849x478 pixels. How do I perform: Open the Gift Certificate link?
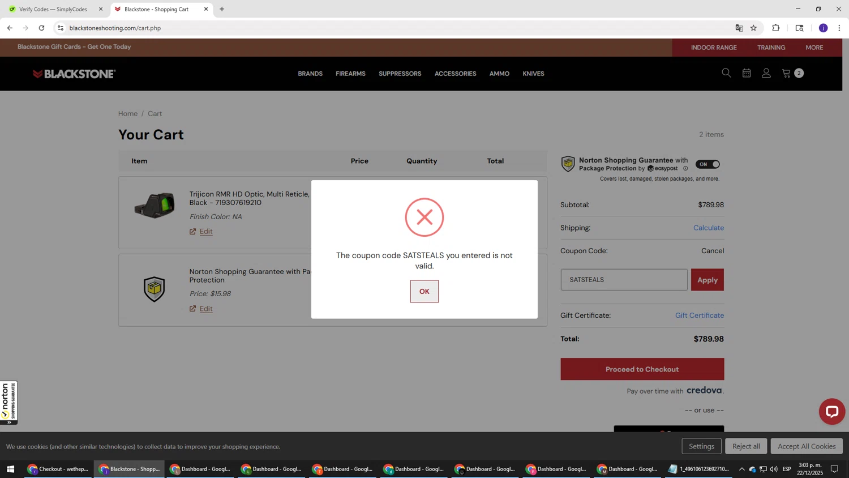click(699, 315)
